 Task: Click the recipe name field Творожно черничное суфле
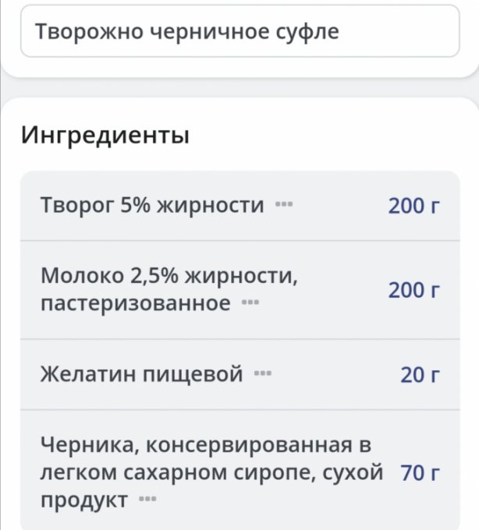[x=239, y=34]
